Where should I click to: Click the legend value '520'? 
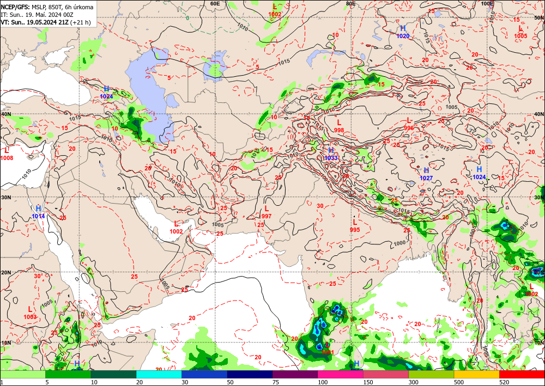(504, 382)
